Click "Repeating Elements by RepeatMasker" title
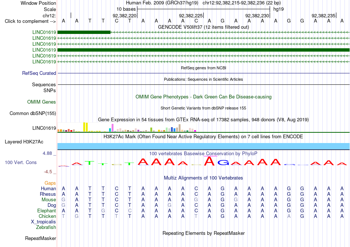Screen dimensions: 350x247 203,233
